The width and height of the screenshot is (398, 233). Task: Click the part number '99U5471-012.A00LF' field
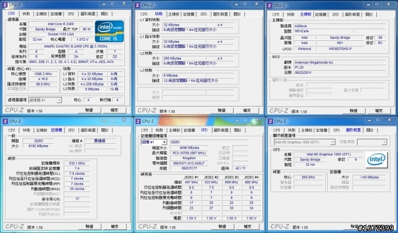[189, 164]
